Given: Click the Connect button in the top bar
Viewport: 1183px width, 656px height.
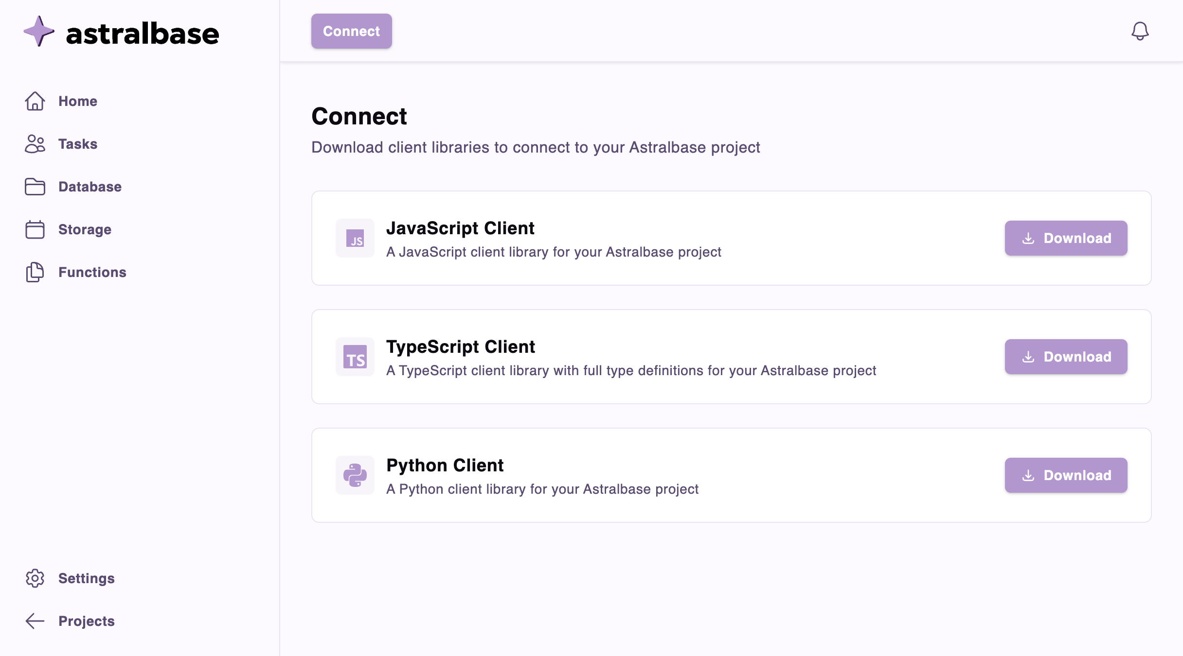Looking at the screenshot, I should coord(351,31).
